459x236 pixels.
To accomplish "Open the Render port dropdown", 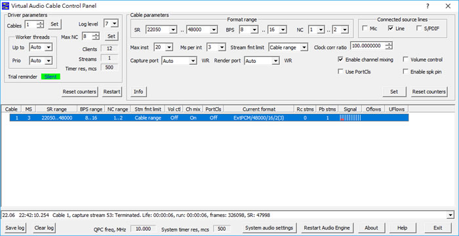I will 275,61.
